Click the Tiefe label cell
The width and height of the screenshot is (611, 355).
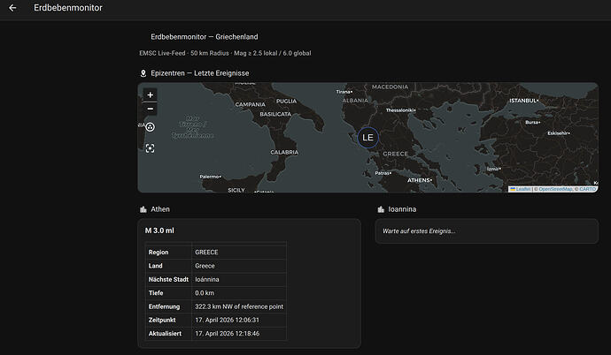168,293
